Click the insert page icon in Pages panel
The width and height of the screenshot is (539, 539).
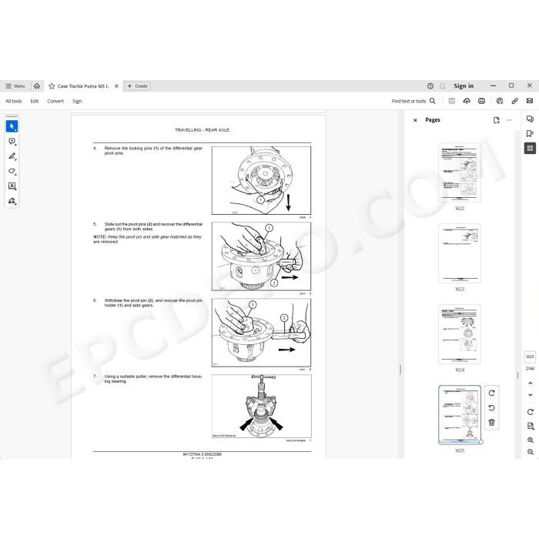(497, 120)
